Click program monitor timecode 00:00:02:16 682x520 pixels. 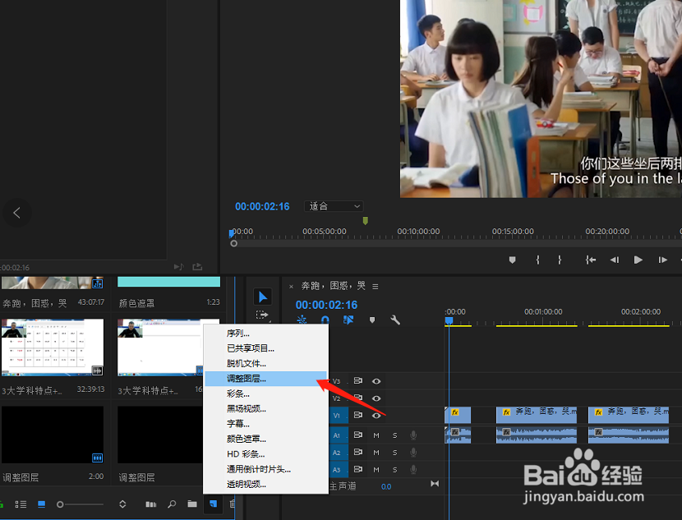[262, 206]
